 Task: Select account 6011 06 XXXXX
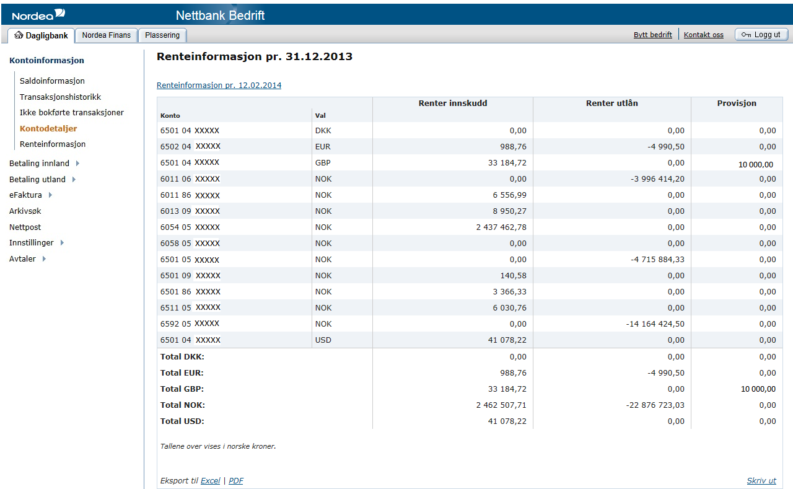pyautogui.click(x=190, y=179)
